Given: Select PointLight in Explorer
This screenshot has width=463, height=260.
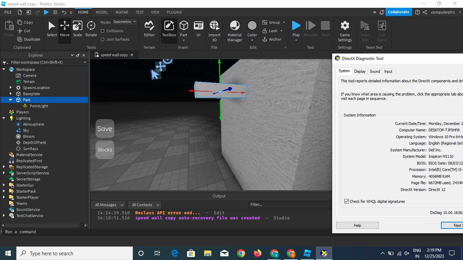Looking at the screenshot, I should pyautogui.click(x=39, y=106).
